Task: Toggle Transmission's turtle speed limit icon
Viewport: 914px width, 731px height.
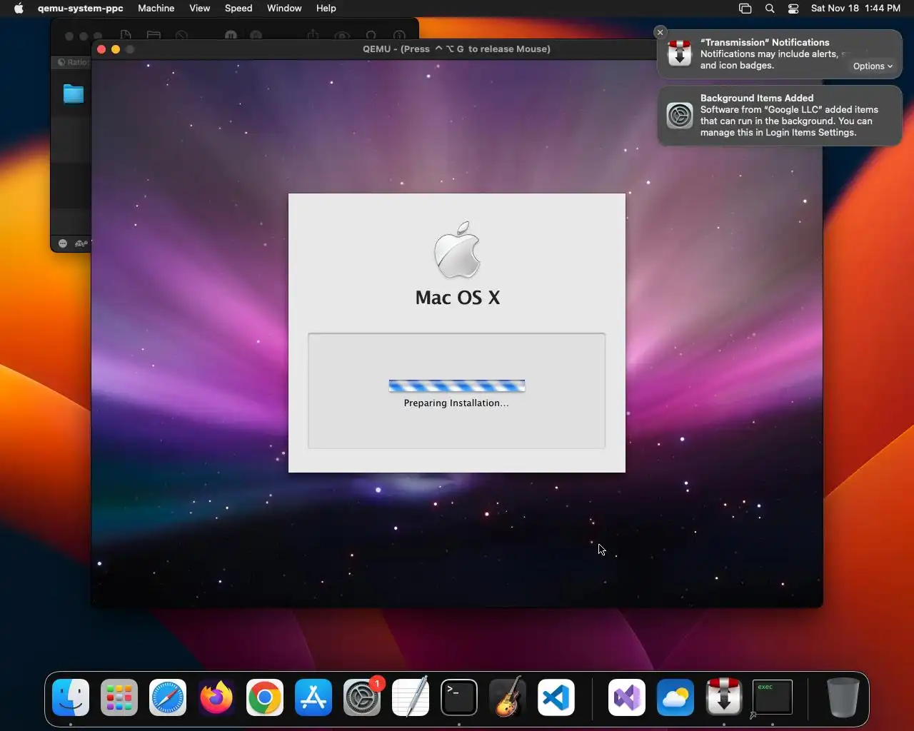Action: click(x=81, y=243)
